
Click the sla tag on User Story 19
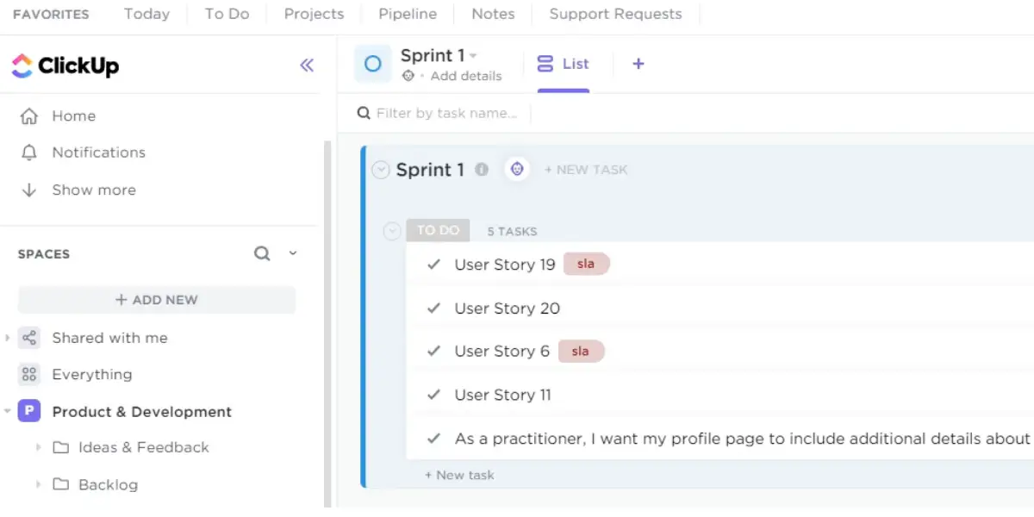pyautogui.click(x=586, y=264)
